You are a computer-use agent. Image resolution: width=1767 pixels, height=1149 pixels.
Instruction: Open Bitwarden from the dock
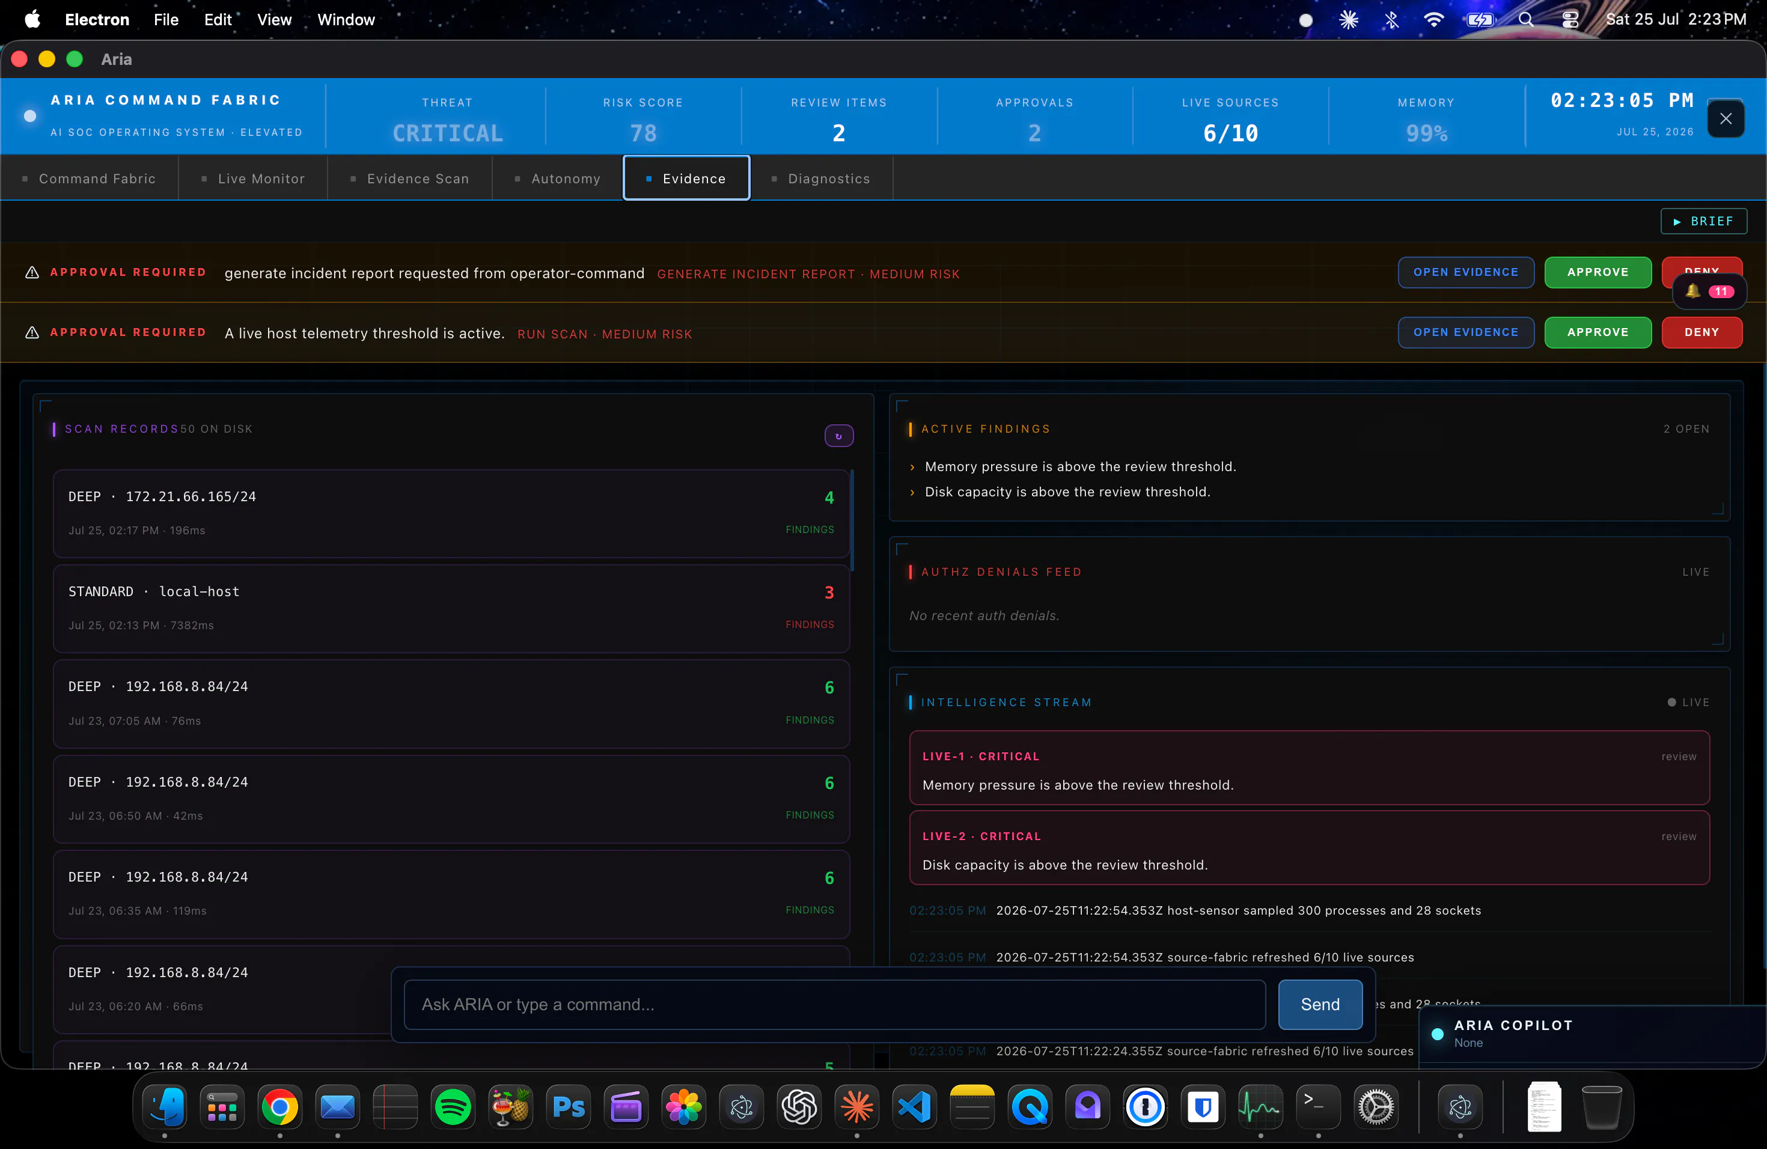click(x=1203, y=1108)
